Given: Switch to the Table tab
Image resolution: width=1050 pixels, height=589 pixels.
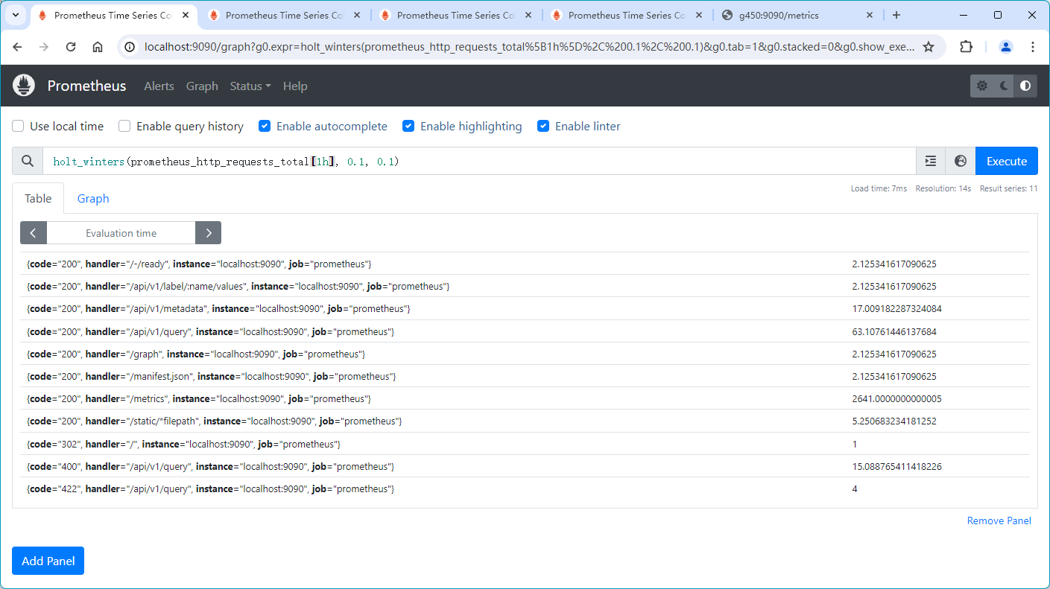Looking at the screenshot, I should click(x=38, y=198).
